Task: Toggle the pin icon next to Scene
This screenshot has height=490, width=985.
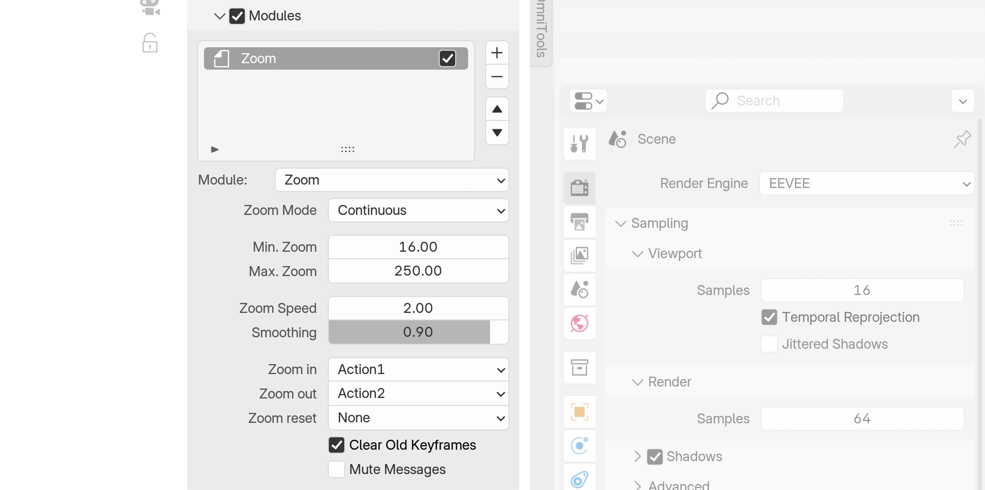Action: tap(962, 139)
